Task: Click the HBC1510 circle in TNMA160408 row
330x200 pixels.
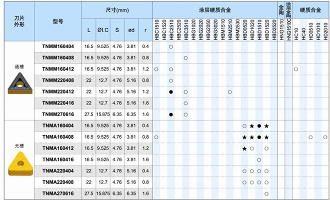Action: coord(156,137)
